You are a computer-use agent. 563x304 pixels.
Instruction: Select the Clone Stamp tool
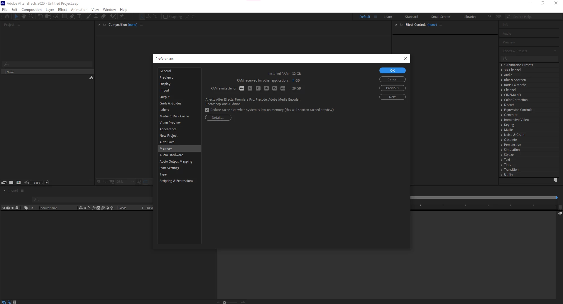[96, 16]
